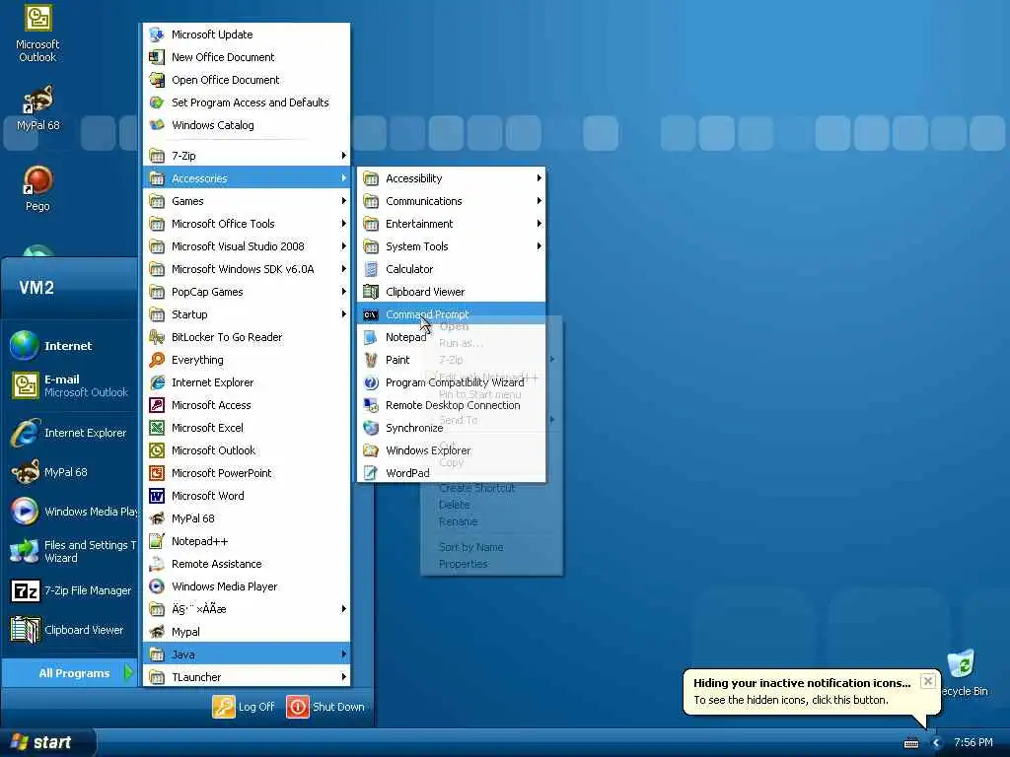The width and height of the screenshot is (1010, 757).
Task: Open E-mail Microsoft Outlook pinned item
Action: point(69,385)
